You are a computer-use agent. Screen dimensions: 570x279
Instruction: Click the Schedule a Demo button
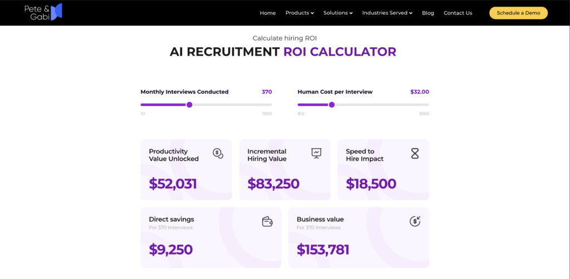[x=518, y=13]
